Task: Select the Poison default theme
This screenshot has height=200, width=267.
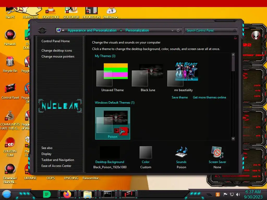Action: tap(113, 123)
